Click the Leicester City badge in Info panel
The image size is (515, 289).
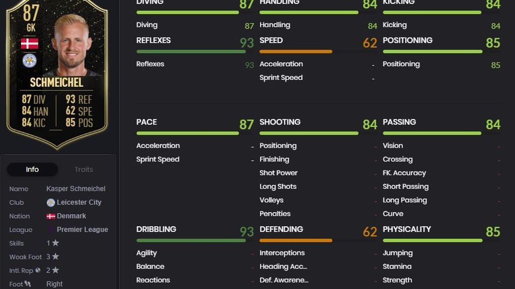coord(51,203)
